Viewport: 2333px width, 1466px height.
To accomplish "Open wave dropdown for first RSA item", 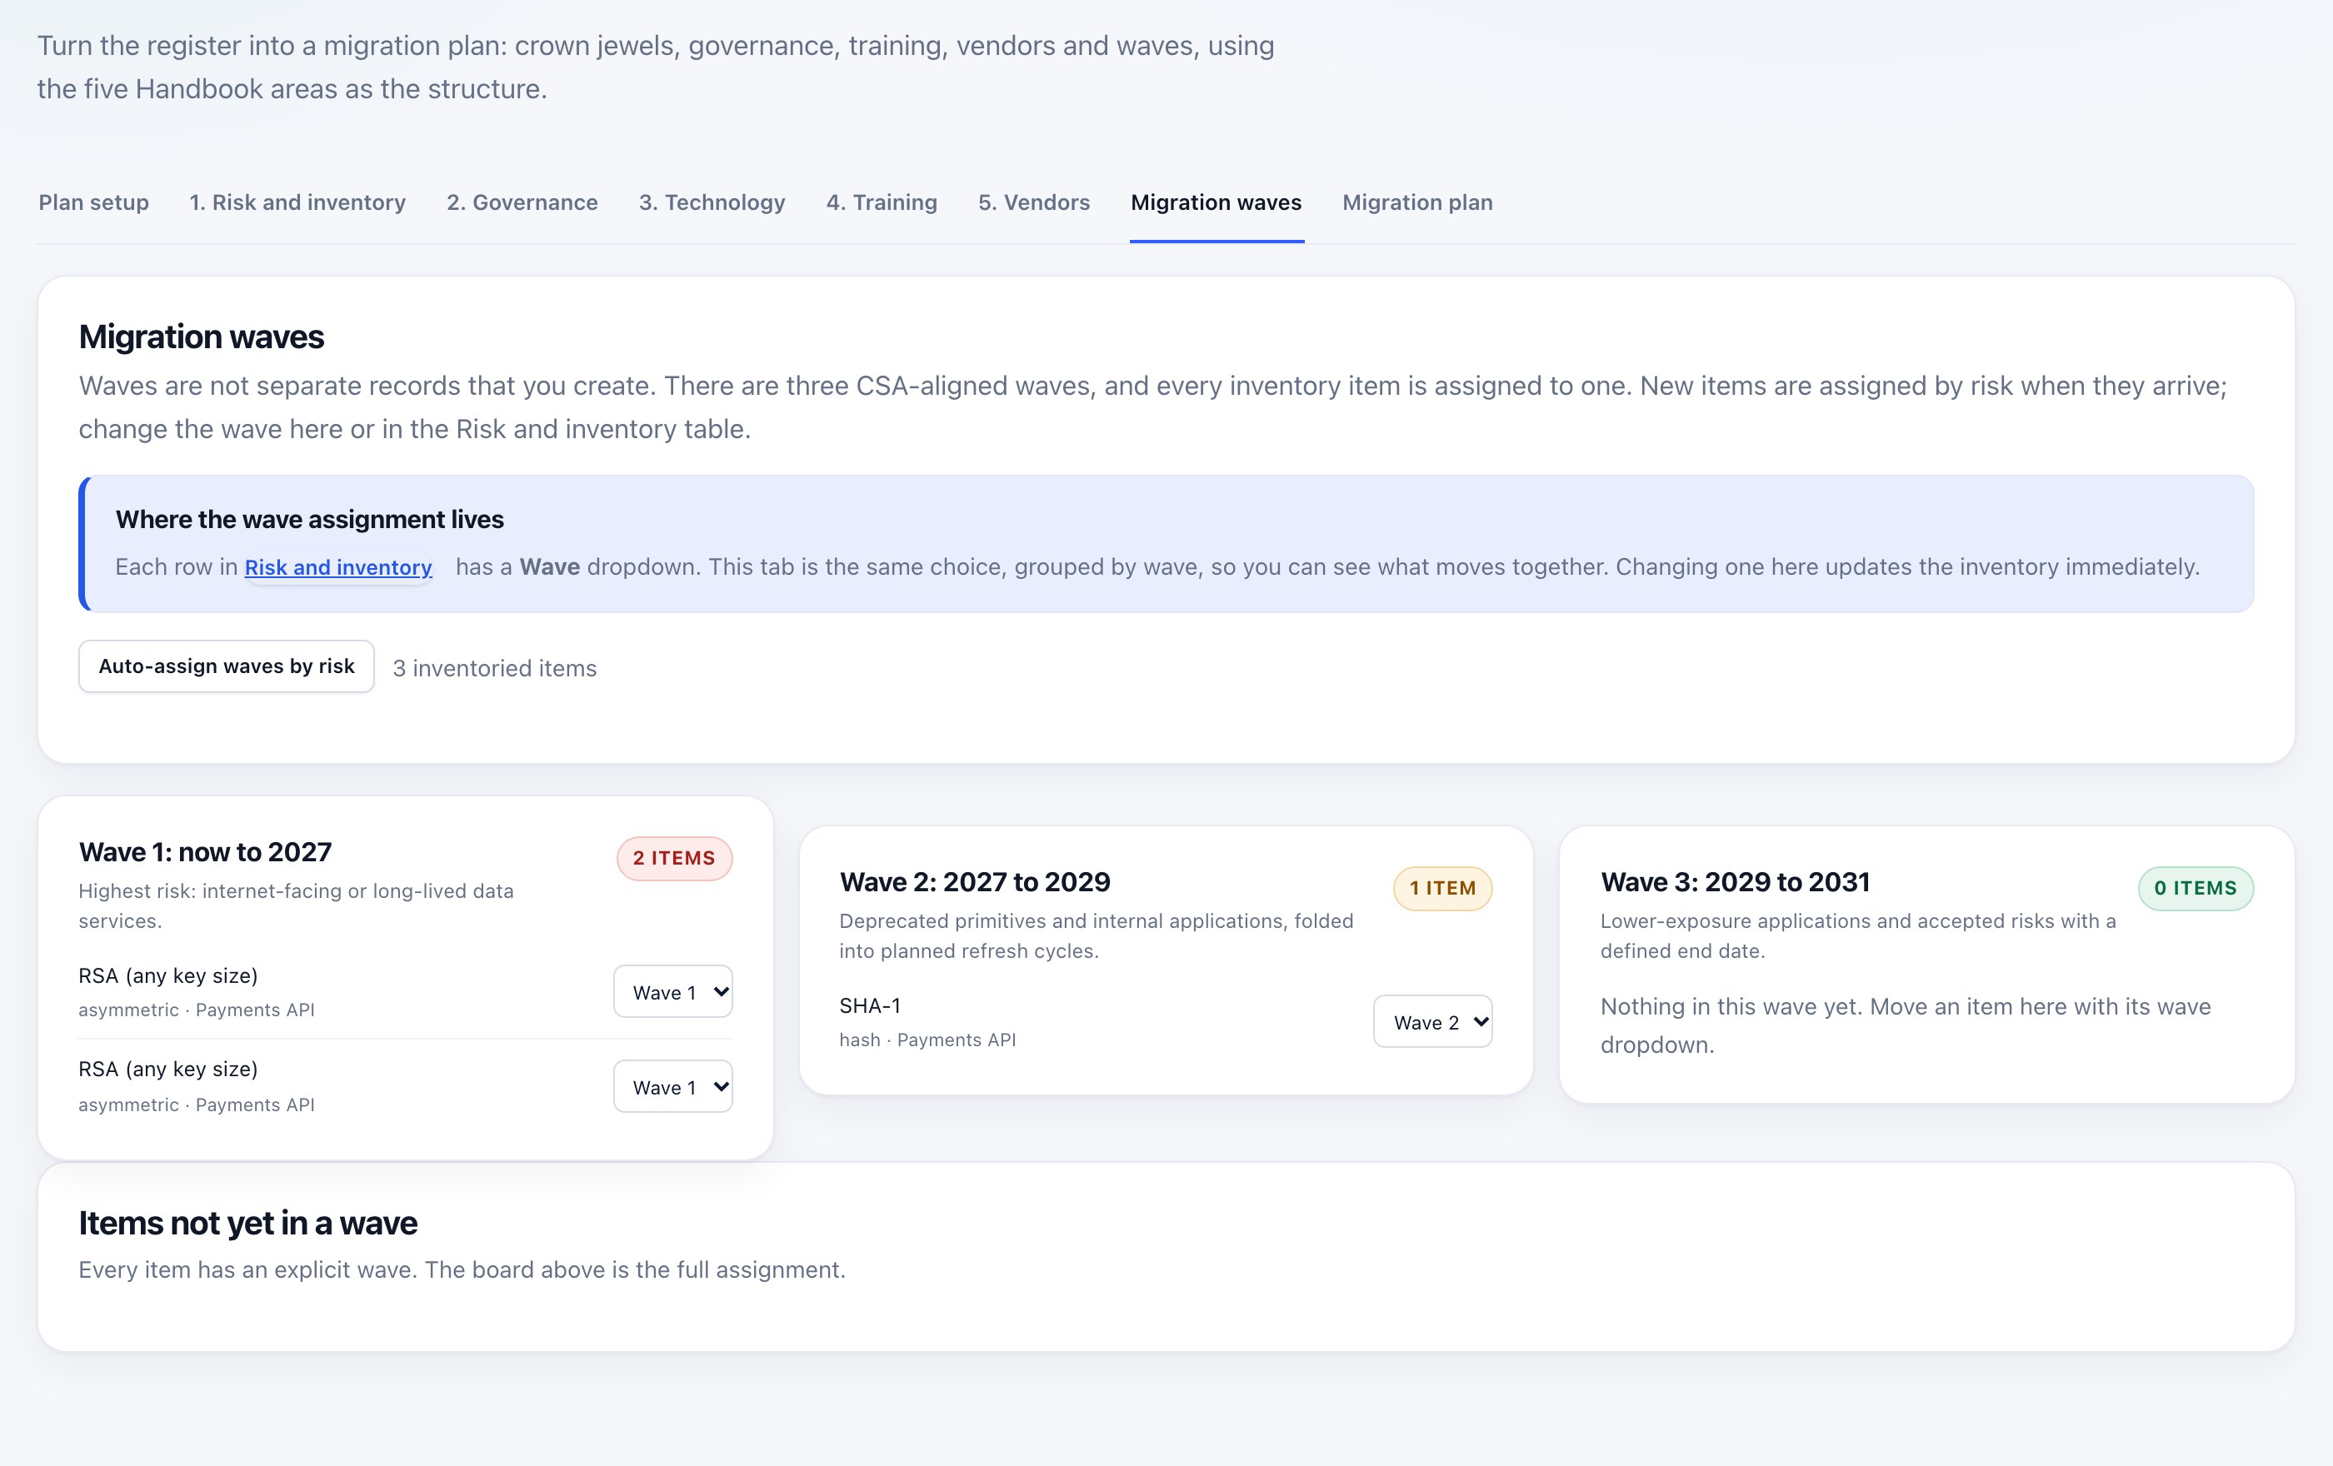I will pos(673,991).
